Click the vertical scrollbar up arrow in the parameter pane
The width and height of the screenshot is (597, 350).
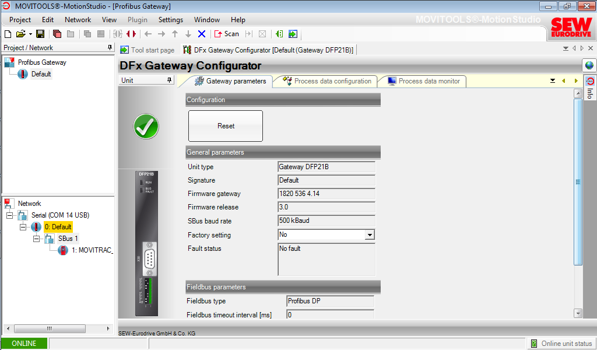pos(578,93)
